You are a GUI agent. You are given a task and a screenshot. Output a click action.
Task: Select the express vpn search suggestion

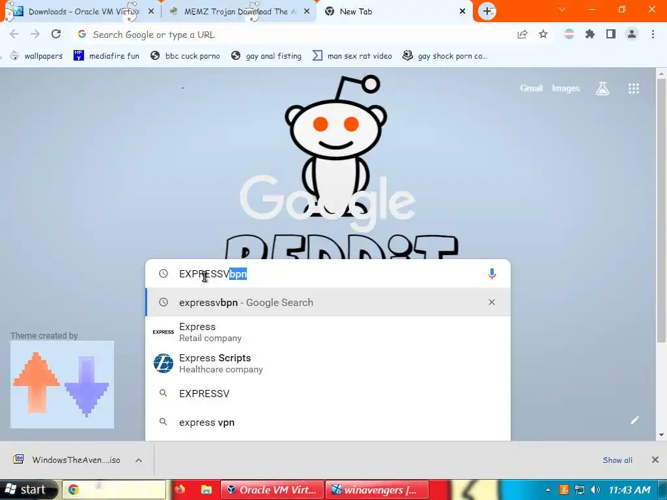(x=328, y=422)
